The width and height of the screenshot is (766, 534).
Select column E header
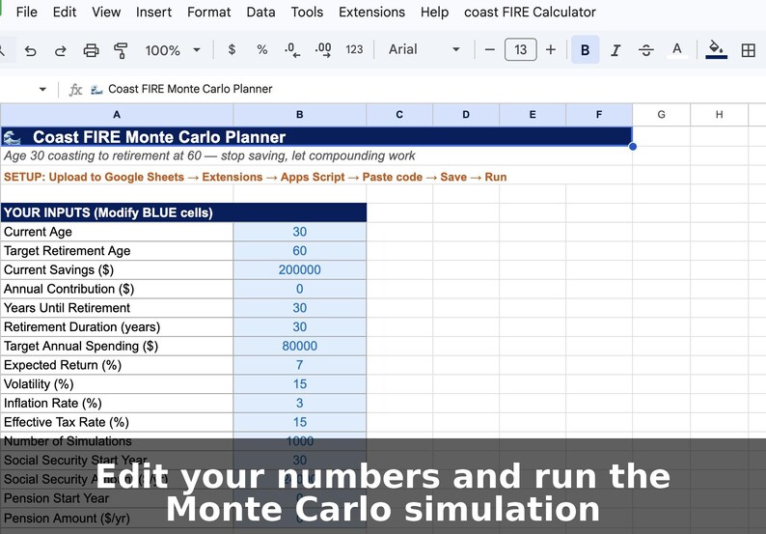[532, 114]
